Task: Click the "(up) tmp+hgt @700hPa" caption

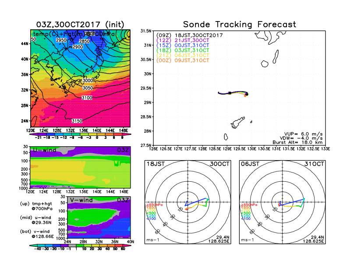Action: (x=36, y=206)
